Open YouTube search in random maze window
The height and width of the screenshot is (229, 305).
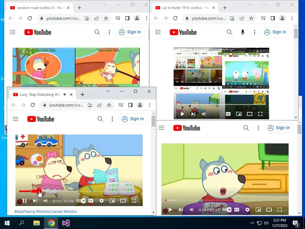click(x=97, y=32)
